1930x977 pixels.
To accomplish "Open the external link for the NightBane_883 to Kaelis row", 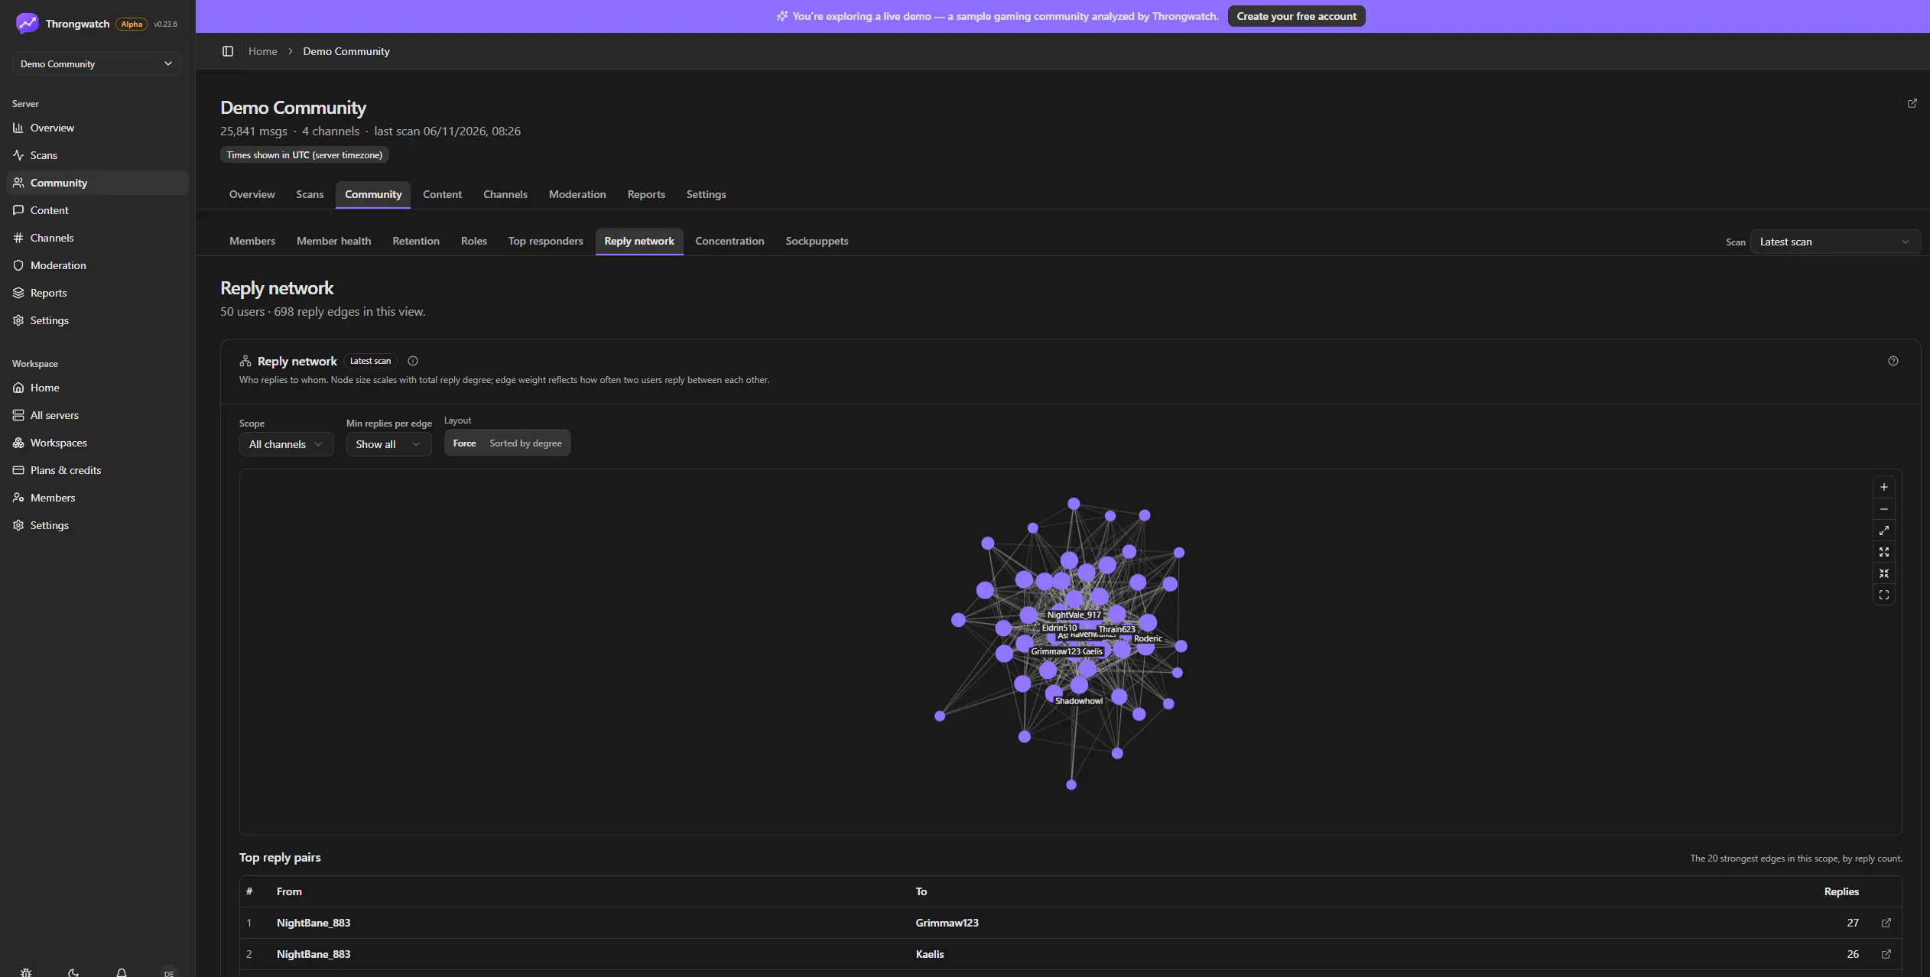I will point(1886,954).
